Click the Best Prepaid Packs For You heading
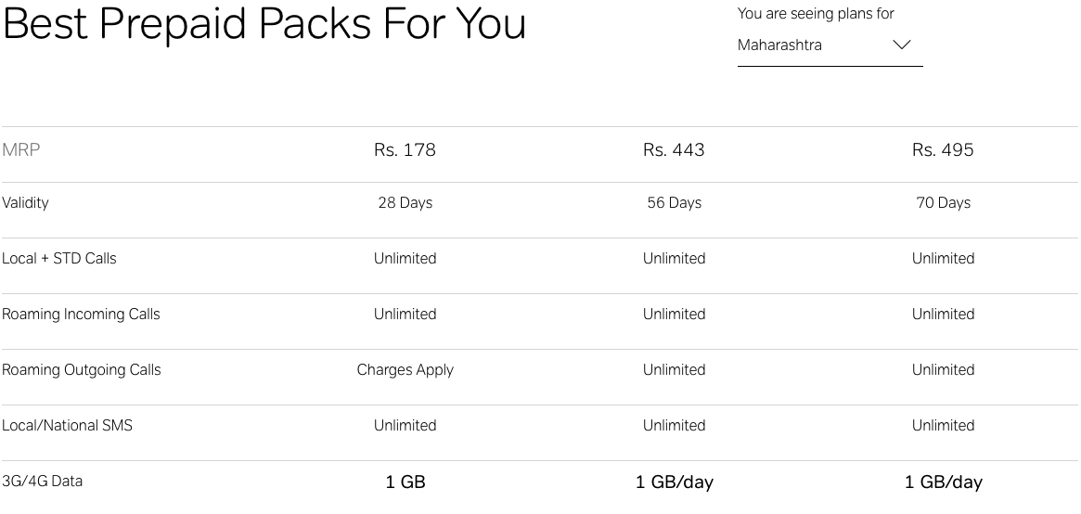 [264, 24]
